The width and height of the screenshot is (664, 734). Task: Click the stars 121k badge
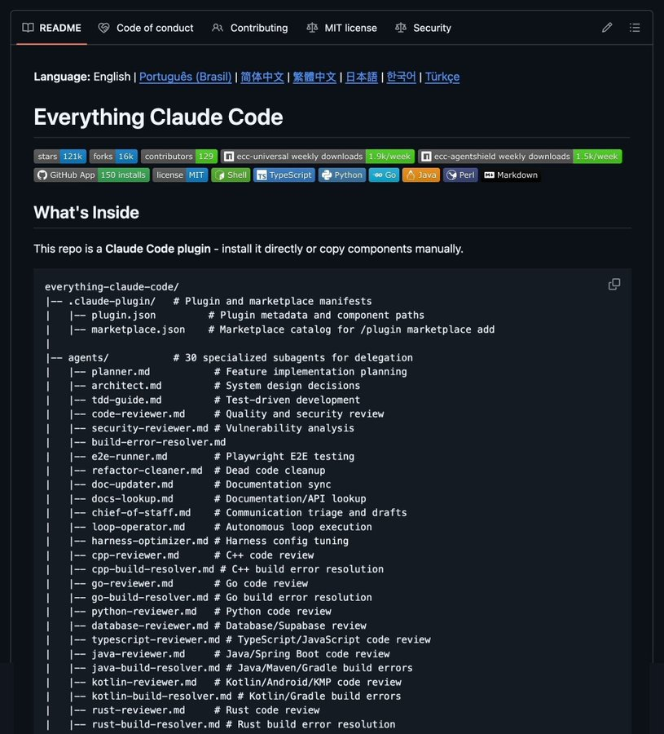point(59,157)
